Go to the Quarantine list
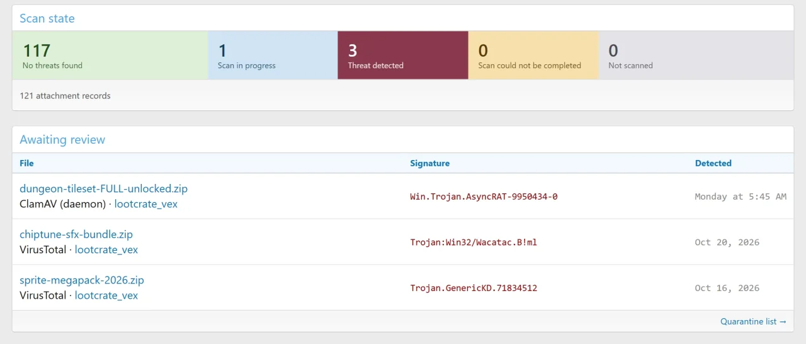 pos(753,321)
